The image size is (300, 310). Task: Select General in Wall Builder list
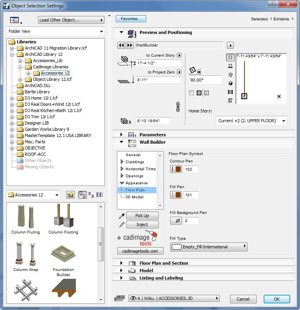133,155
